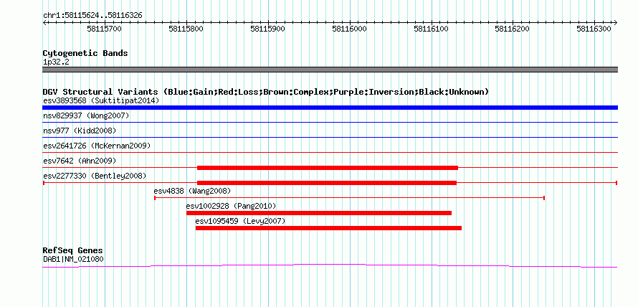Viewport: 638px width, 307px height.
Task: Select variant label nsv977 (Kidd2008)
Action: 80,131
